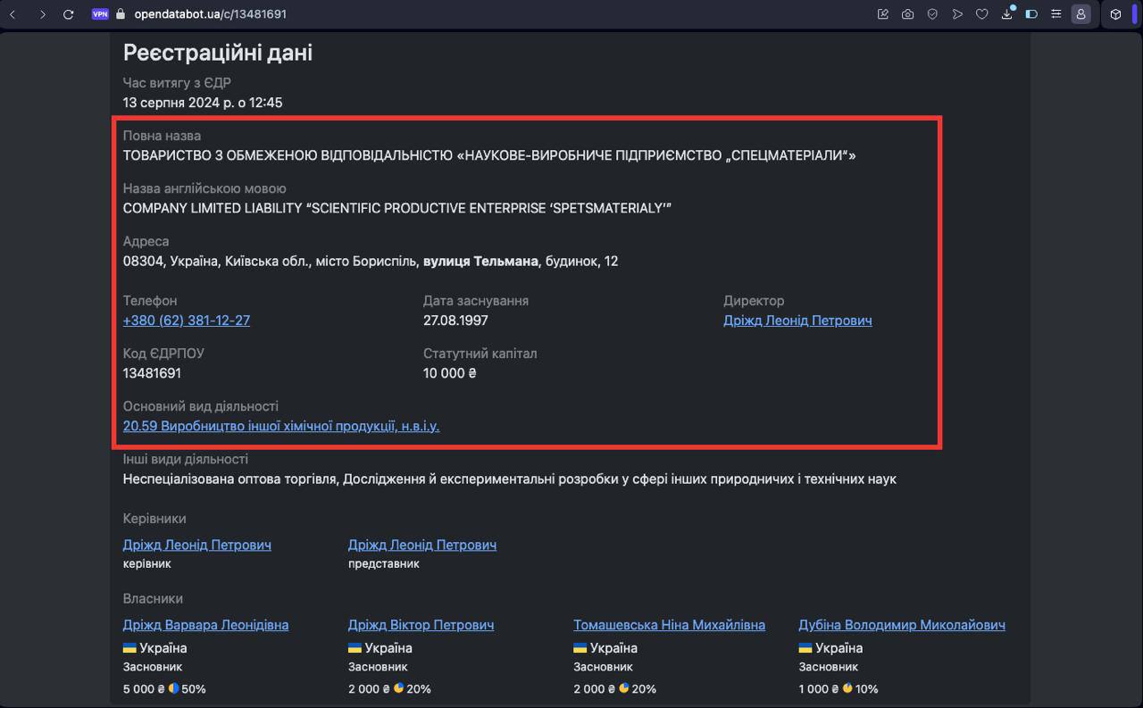The height and width of the screenshot is (708, 1143).
Task: Go back to the previous page
Action: [x=13, y=14]
